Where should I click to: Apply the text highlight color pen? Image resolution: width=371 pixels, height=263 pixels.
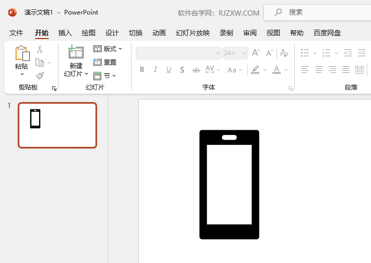tap(255, 70)
